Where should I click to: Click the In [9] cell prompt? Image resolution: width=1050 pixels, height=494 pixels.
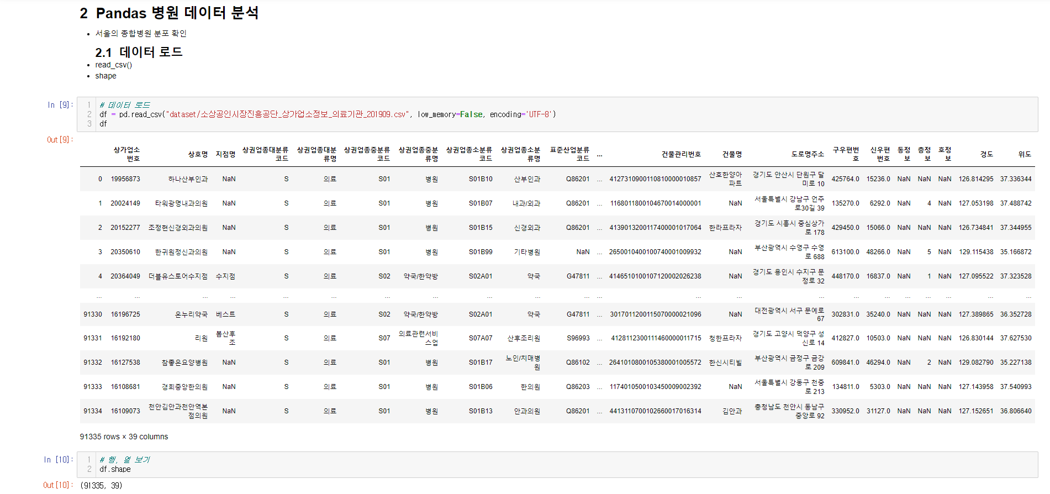60,105
